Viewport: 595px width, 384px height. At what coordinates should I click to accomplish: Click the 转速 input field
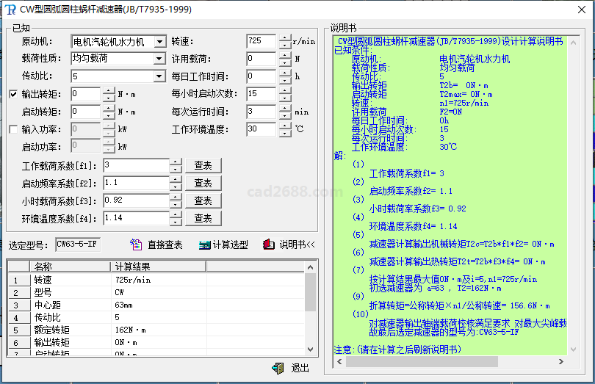(x=262, y=41)
